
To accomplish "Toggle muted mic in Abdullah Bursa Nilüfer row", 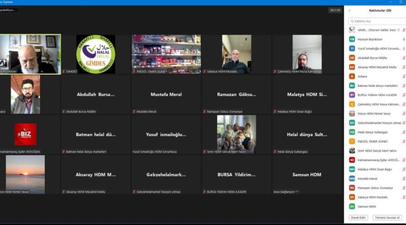I will click(404, 58).
